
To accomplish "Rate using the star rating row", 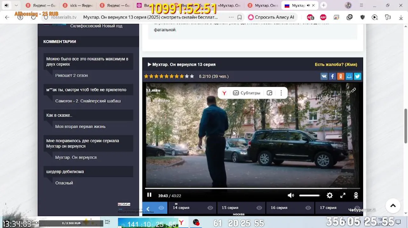I will (x=169, y=76).
